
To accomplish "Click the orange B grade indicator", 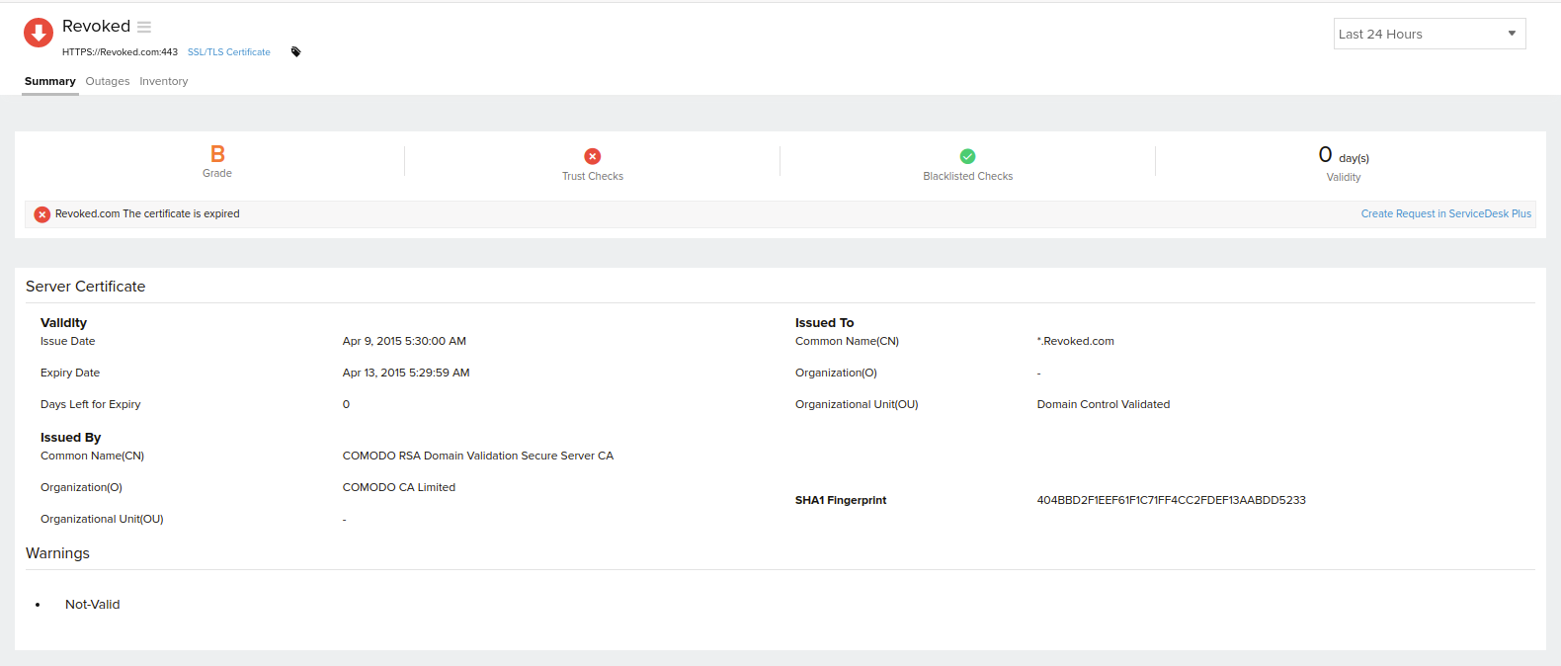I will point(217,154).
